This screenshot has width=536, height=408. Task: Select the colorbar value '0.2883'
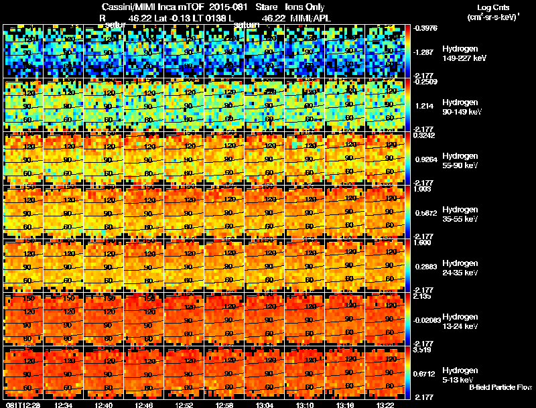(426, 267)
